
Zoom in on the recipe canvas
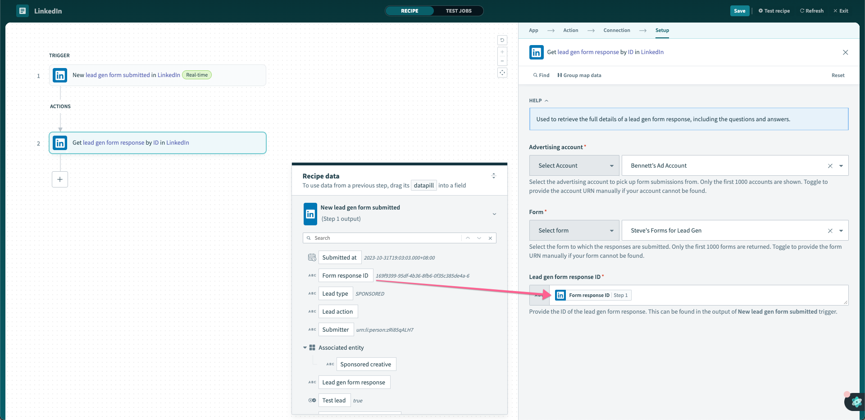click(502, 51)
